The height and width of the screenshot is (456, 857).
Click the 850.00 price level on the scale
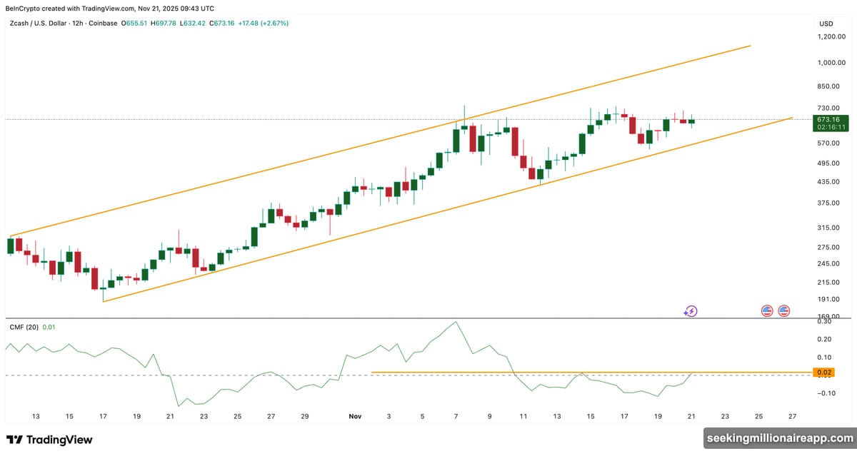pyautogui.click(x=827, y=86)
